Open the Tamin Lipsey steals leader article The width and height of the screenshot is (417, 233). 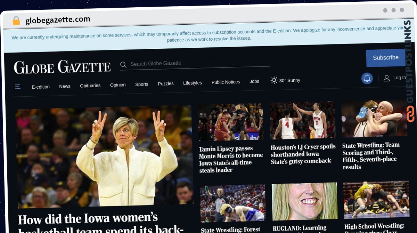pyautogui.click(x=231, y=159)
